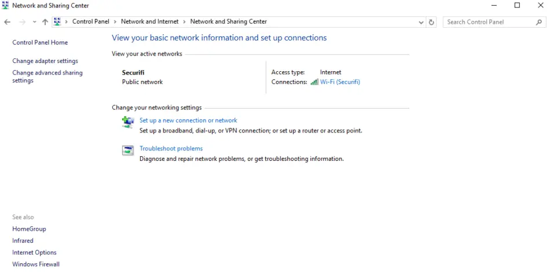Click the Forward navigation arrow
Screen dimensions: 550x273
pos(22,22)
